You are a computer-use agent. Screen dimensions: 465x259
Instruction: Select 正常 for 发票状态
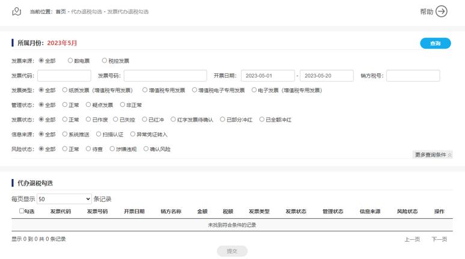[x=65, y=119]
